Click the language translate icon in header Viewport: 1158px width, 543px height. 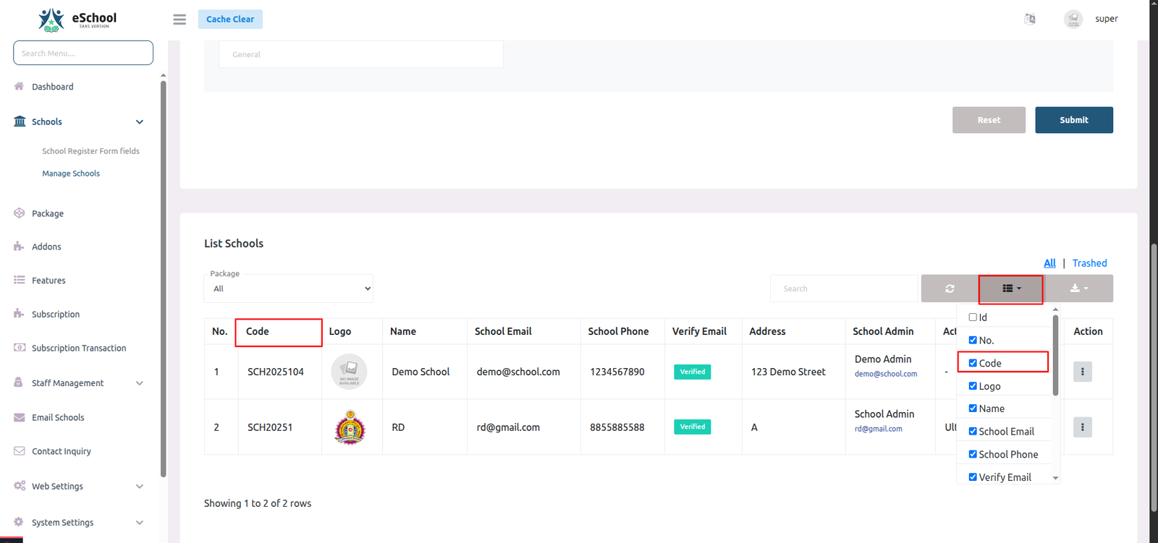(1030, 19)
